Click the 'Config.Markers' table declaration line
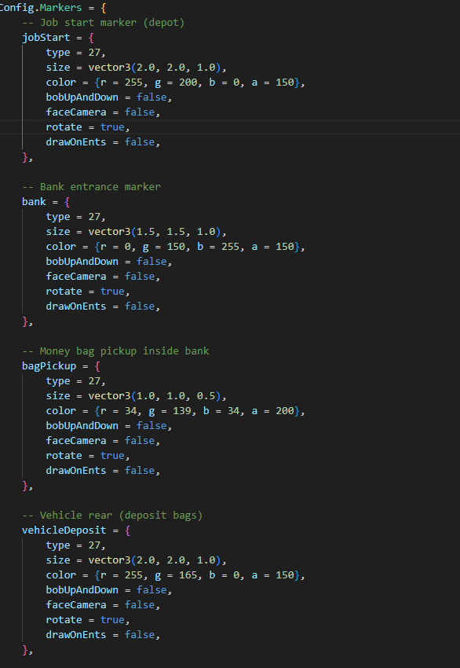Image resolution: width=460 pixels, height=668 pixels. click(53, 7)
